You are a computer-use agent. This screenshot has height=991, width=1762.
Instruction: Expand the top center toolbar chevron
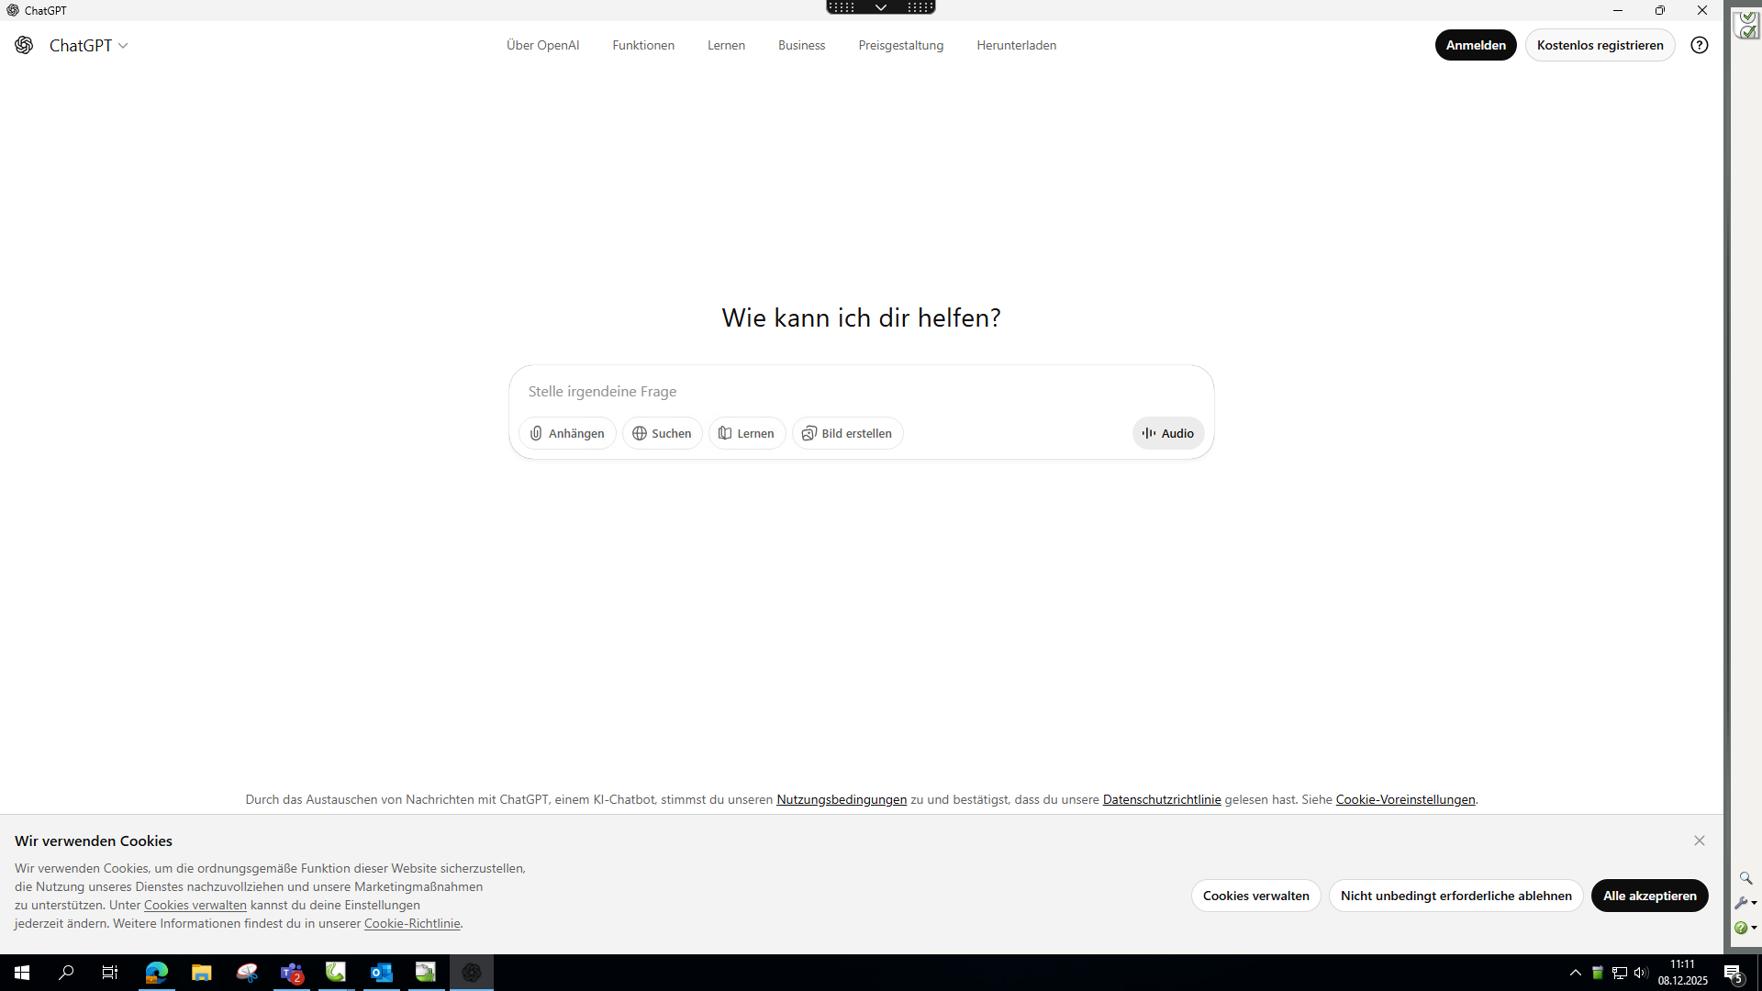coord(880,7)
